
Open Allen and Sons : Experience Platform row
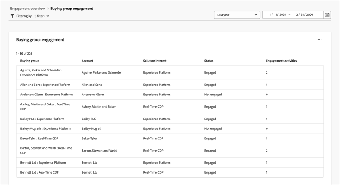[x=45, y=85]
